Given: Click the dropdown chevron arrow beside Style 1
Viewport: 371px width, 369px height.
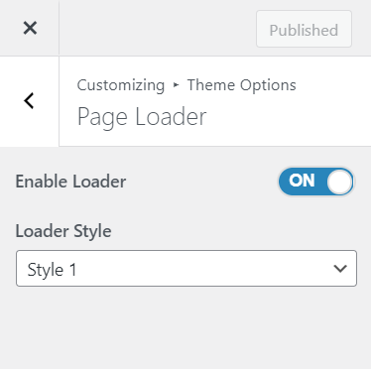Looking at the screenshot, I should 340,268.
